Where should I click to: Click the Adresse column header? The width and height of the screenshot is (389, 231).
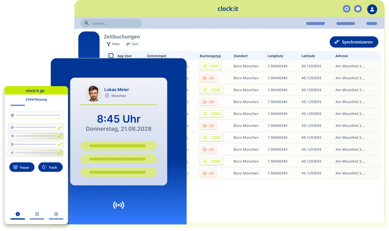(x=342, y=56)
